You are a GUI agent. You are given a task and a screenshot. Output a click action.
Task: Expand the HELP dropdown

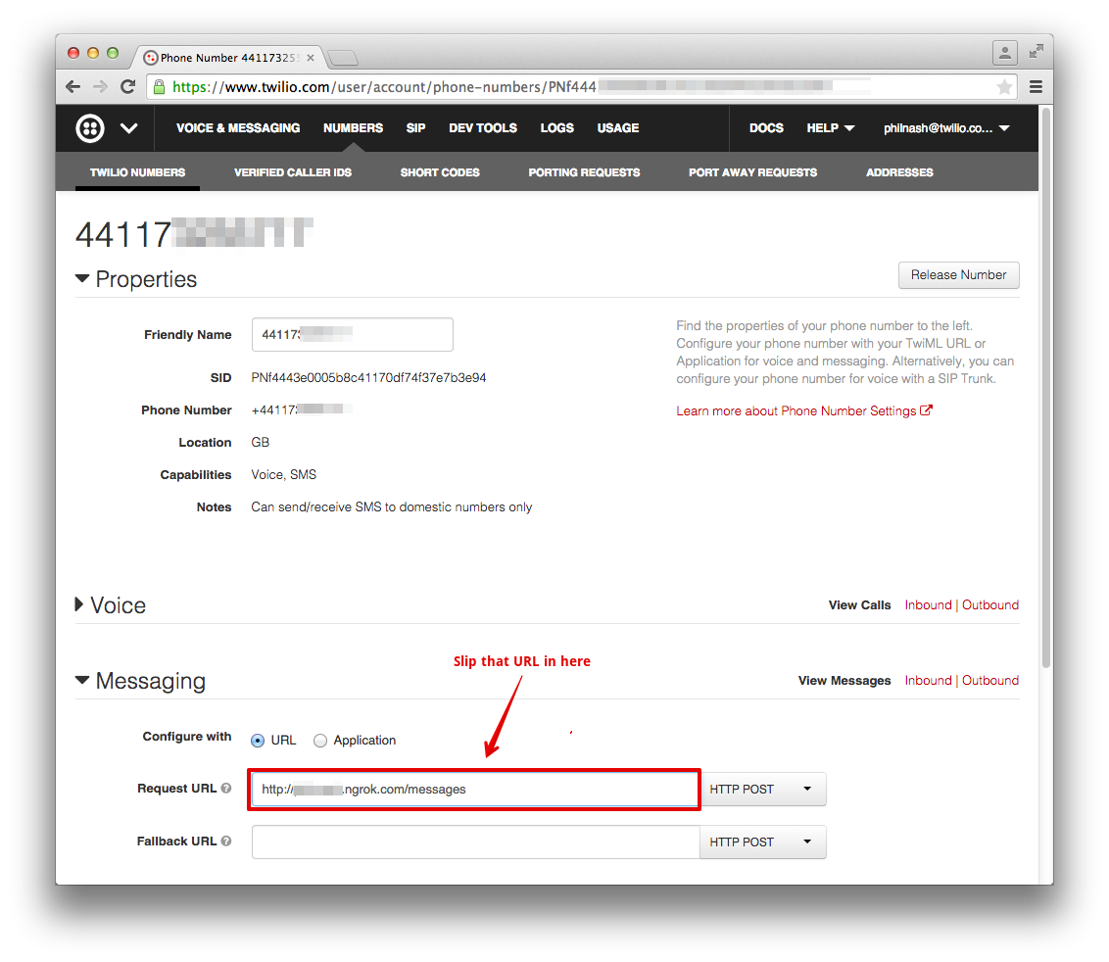point(831,128)
